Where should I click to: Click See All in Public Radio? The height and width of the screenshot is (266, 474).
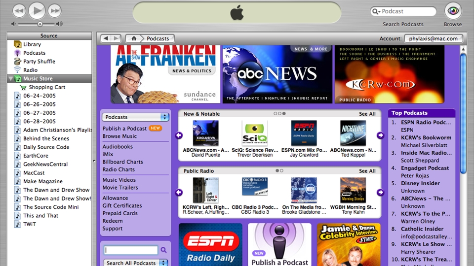pos(367,171)
